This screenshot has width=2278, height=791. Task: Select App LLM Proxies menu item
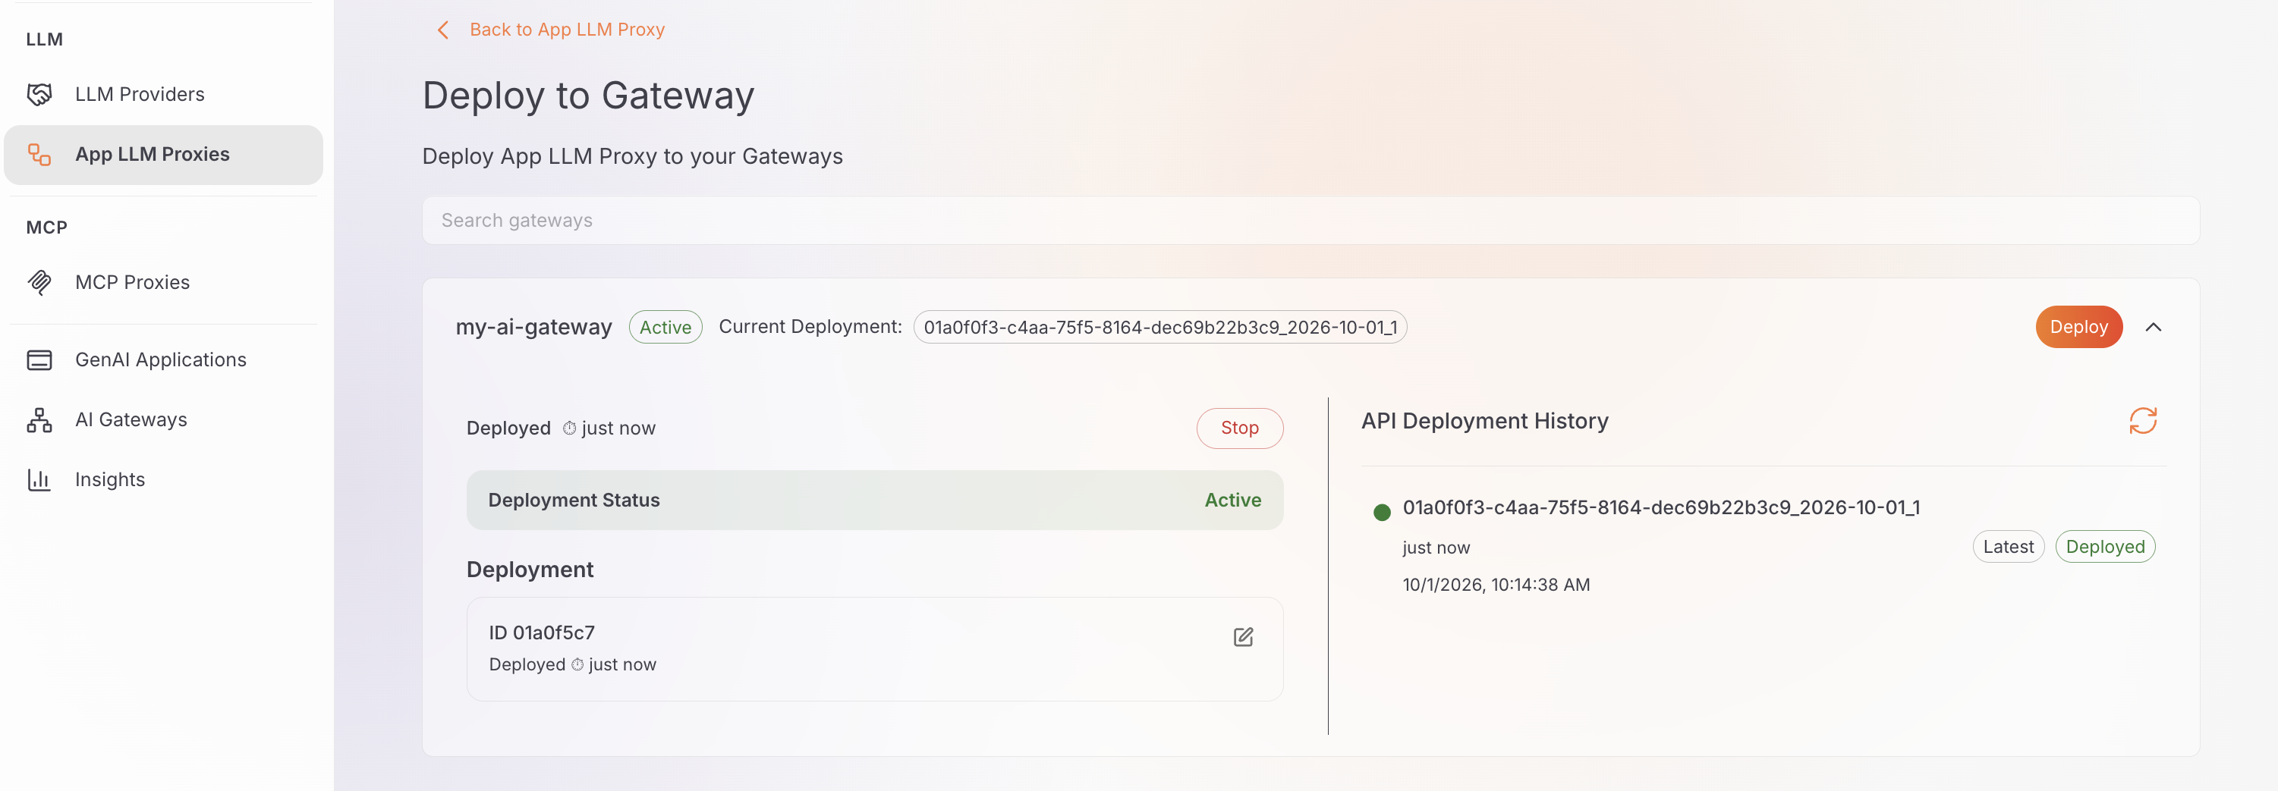point(164,155)
